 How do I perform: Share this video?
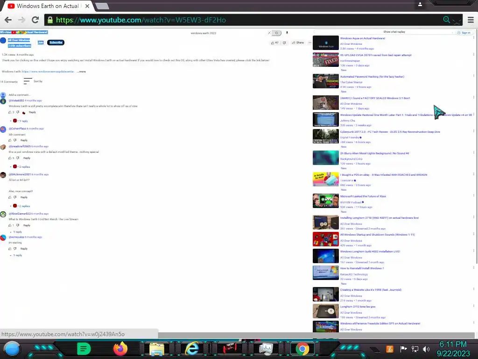click(298, 43)
